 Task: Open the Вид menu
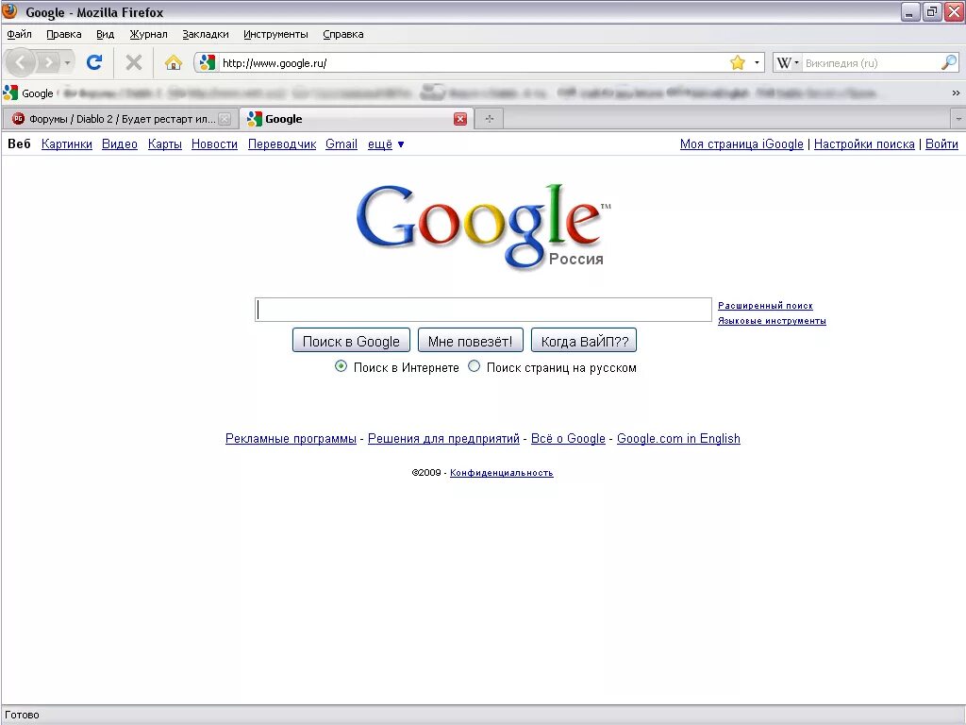[x=106, y=35]
